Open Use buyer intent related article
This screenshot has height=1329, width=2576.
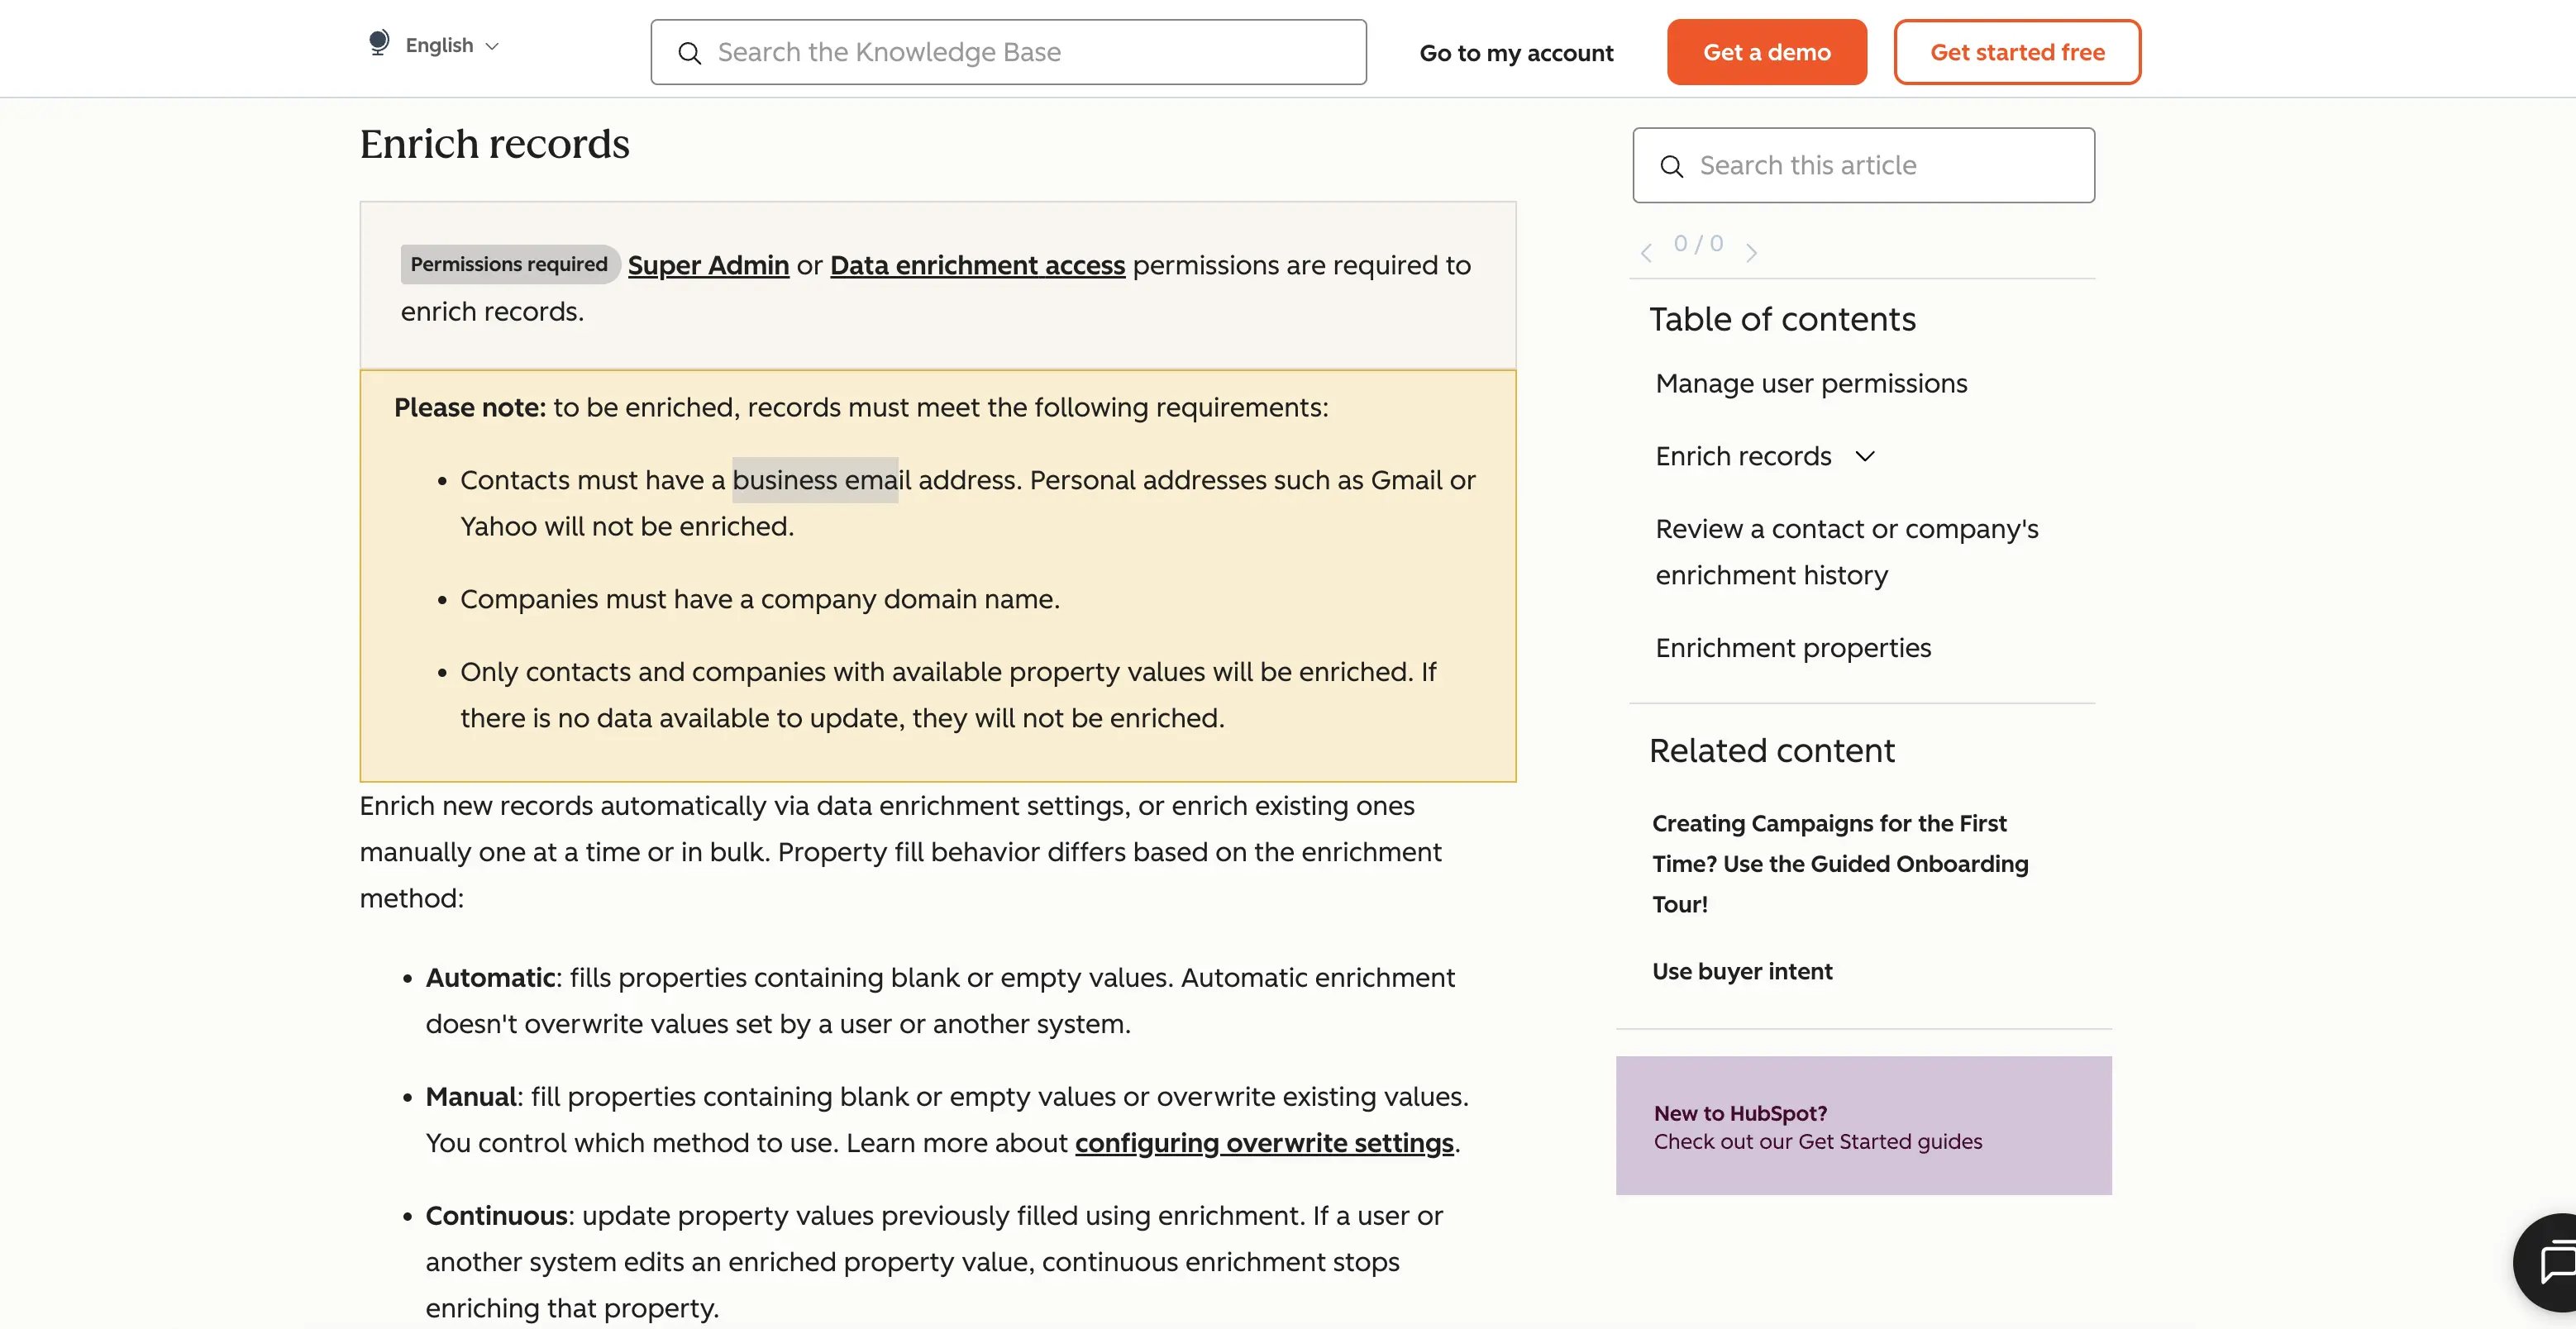[1742, 971]
